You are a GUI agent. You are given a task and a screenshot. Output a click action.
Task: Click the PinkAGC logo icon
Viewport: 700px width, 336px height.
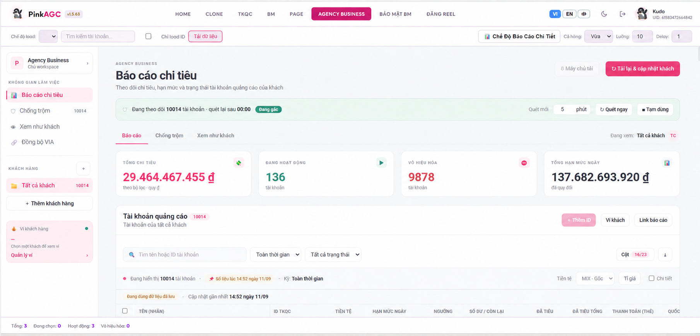[x=17, y=14]
